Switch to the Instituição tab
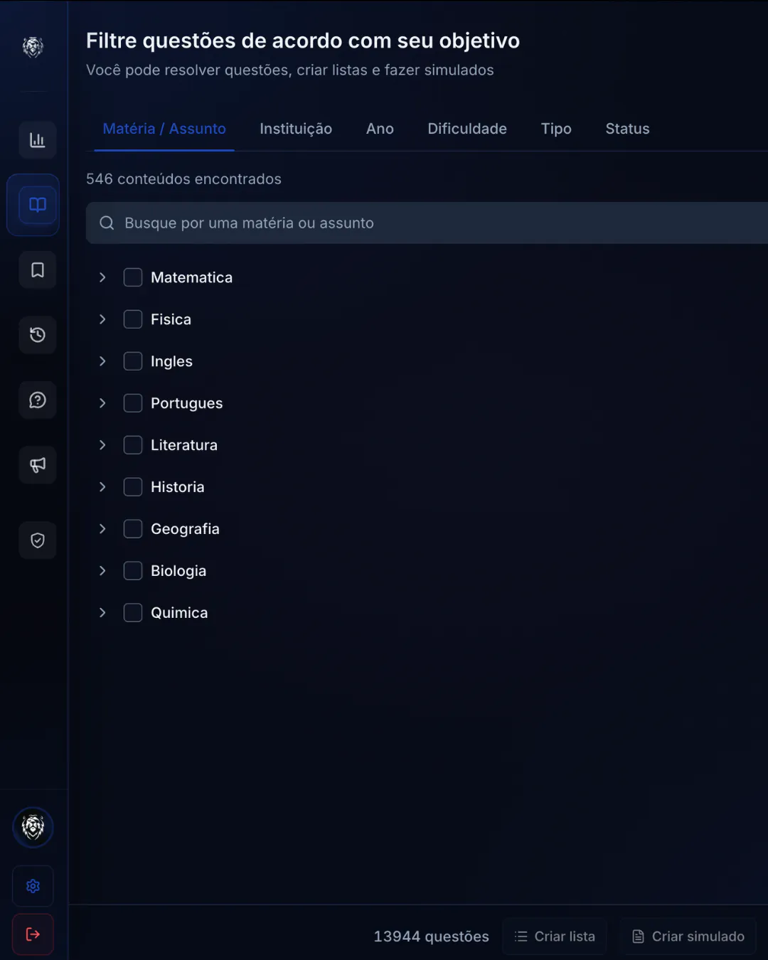Image resolution: width=768 pixels, height=960 pixels. tap(296, 129)
